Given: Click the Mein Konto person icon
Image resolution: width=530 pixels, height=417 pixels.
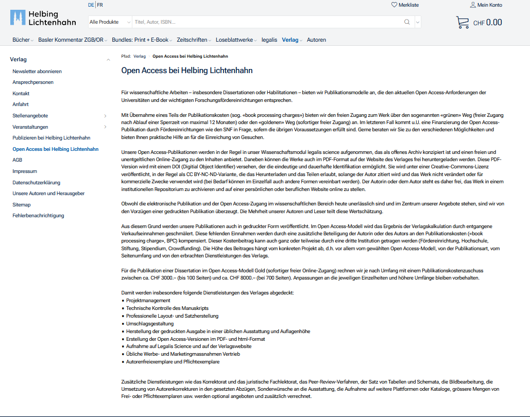Looking at the screenshot, I should click(x=473, y=5).
